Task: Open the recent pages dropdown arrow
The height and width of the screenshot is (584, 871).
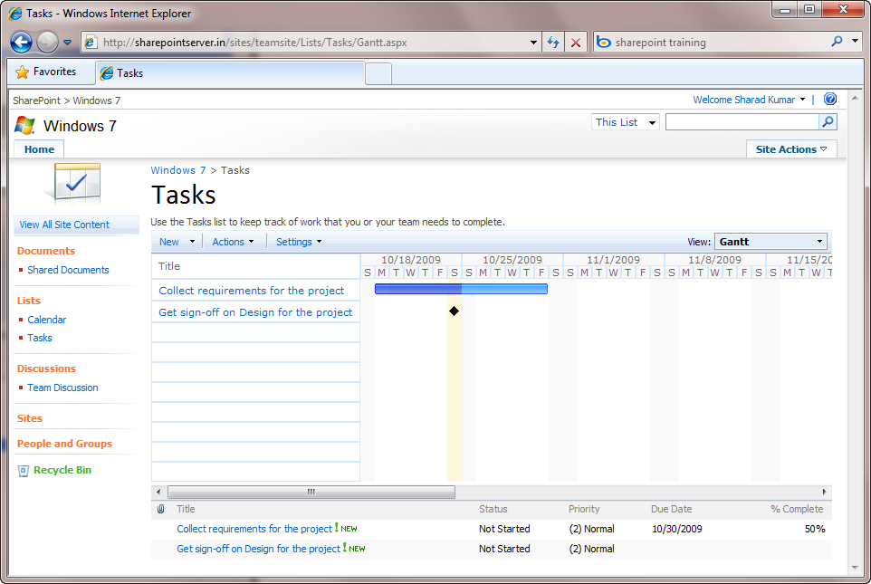Action: click(x=67, y=43)
